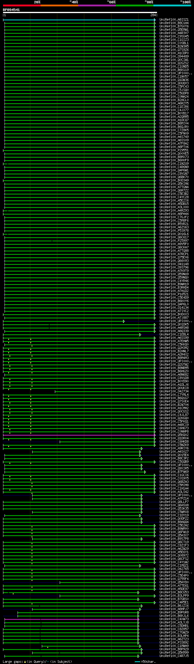The image size is (194, 664).
Task: Click the UniRef100_P29551 entry
Action: coord(174,150)
